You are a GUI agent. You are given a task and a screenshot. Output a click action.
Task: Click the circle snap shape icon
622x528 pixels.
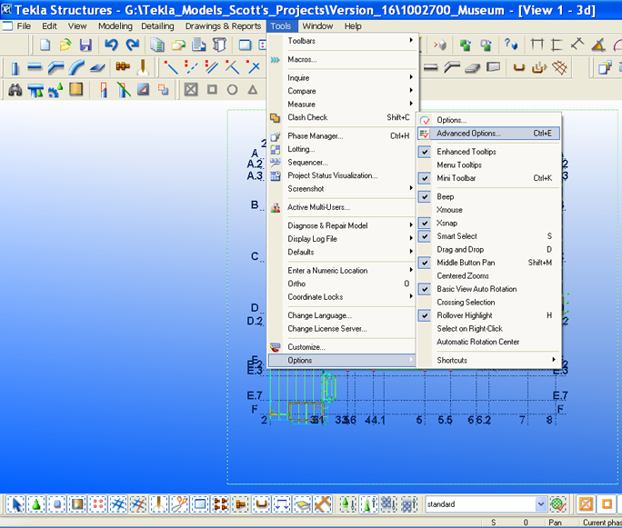tap(233, 90)
